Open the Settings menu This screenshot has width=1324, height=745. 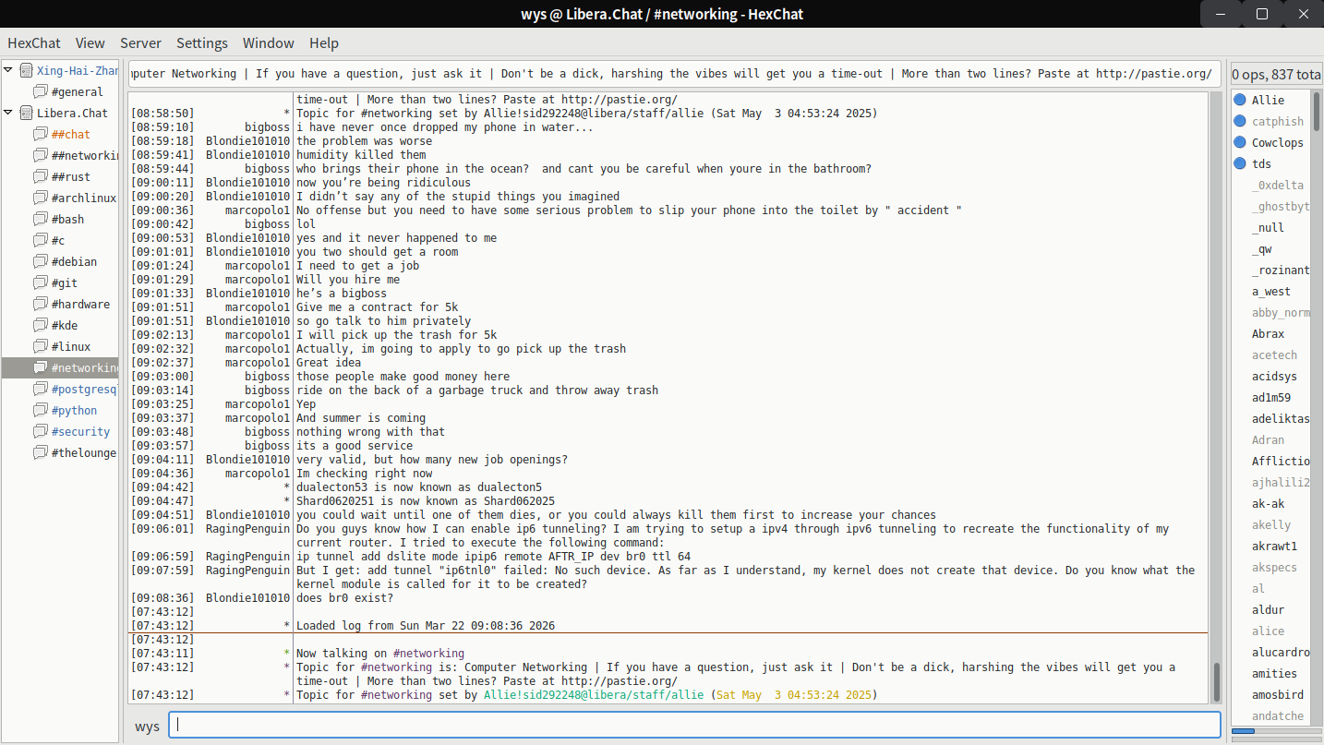(202, 42)
